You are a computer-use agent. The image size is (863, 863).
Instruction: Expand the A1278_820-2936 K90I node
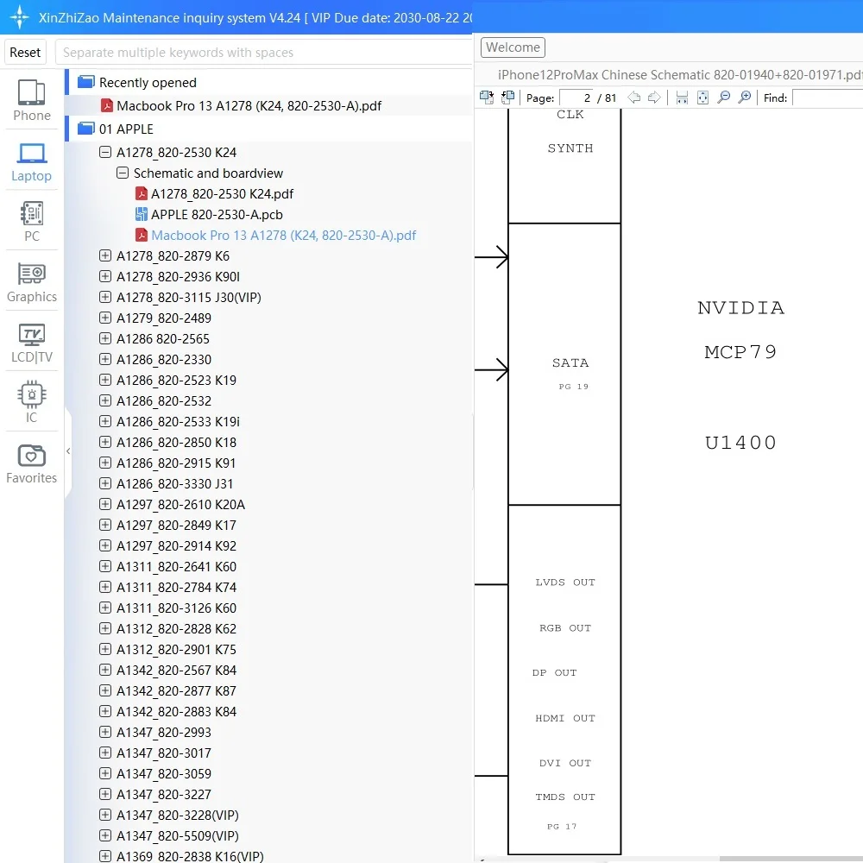105,276
